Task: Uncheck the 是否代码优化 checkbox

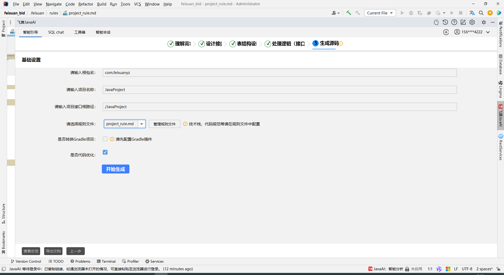Action: (x=105, y=152)
